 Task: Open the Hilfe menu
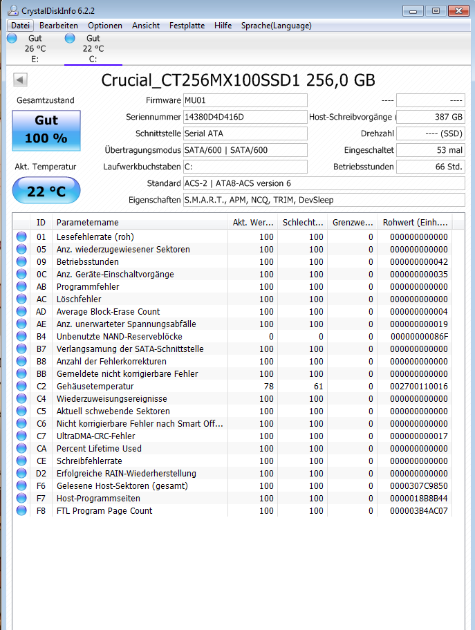click(x=223, y=26)
